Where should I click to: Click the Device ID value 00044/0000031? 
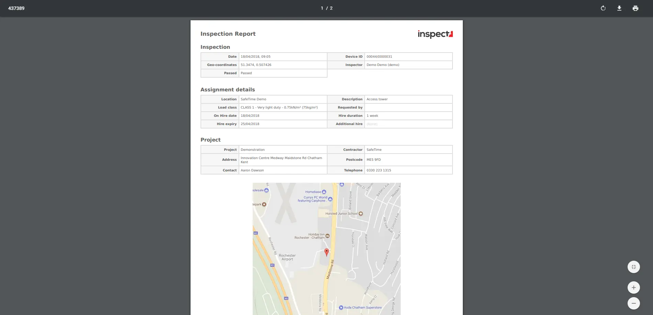(379, 57)
